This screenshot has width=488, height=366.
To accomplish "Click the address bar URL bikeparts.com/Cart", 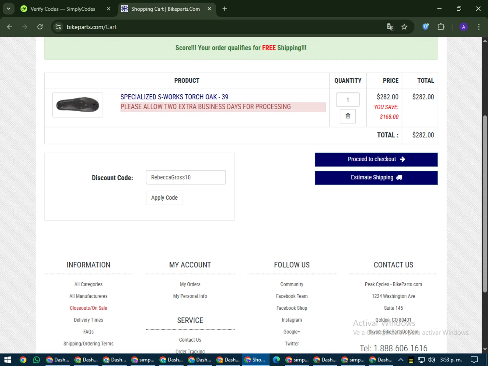I will point(91,27).
